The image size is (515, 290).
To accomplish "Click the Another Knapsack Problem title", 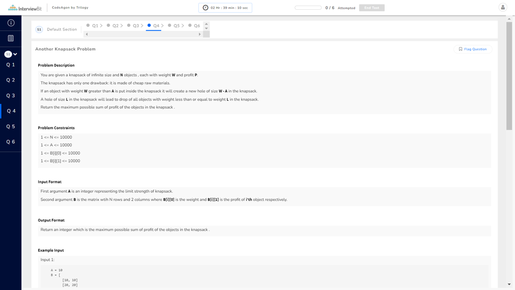I will [65, 49].
